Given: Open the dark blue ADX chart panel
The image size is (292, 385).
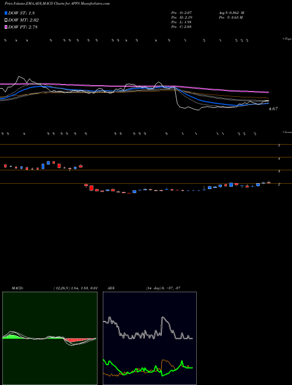Looking at the screenshot, I should click(x=150, y=338).
